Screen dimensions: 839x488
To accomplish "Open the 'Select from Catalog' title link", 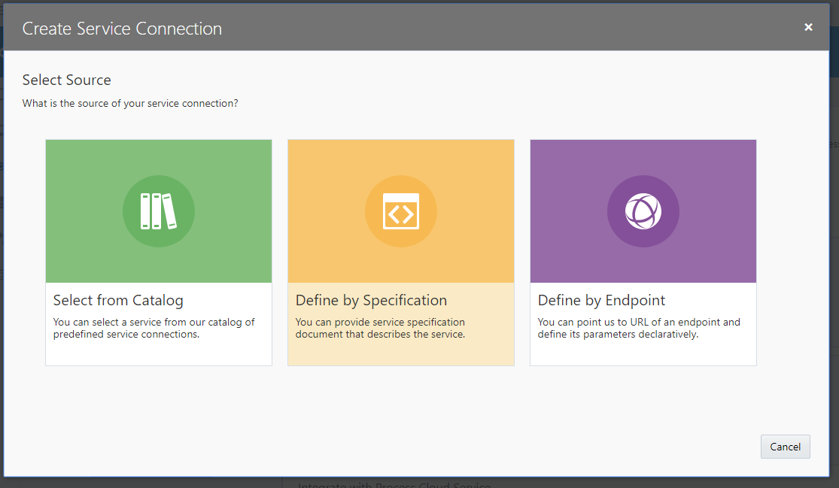I will click(x=118, y=300).
